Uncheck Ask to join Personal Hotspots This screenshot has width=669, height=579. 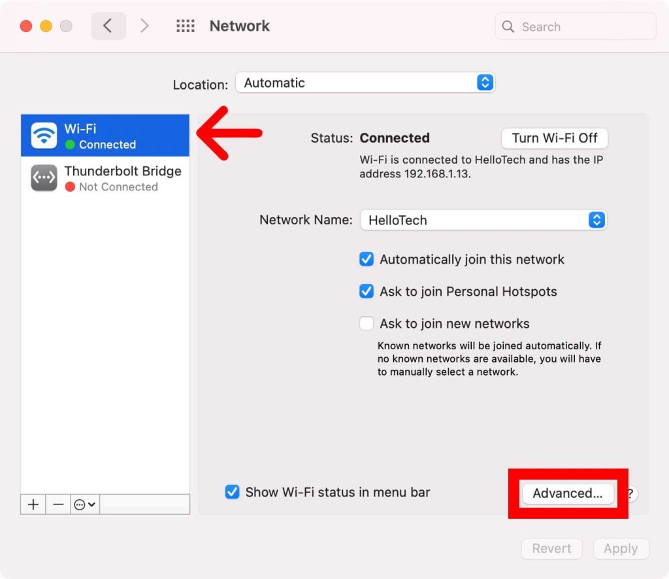(x=367, y=291)
